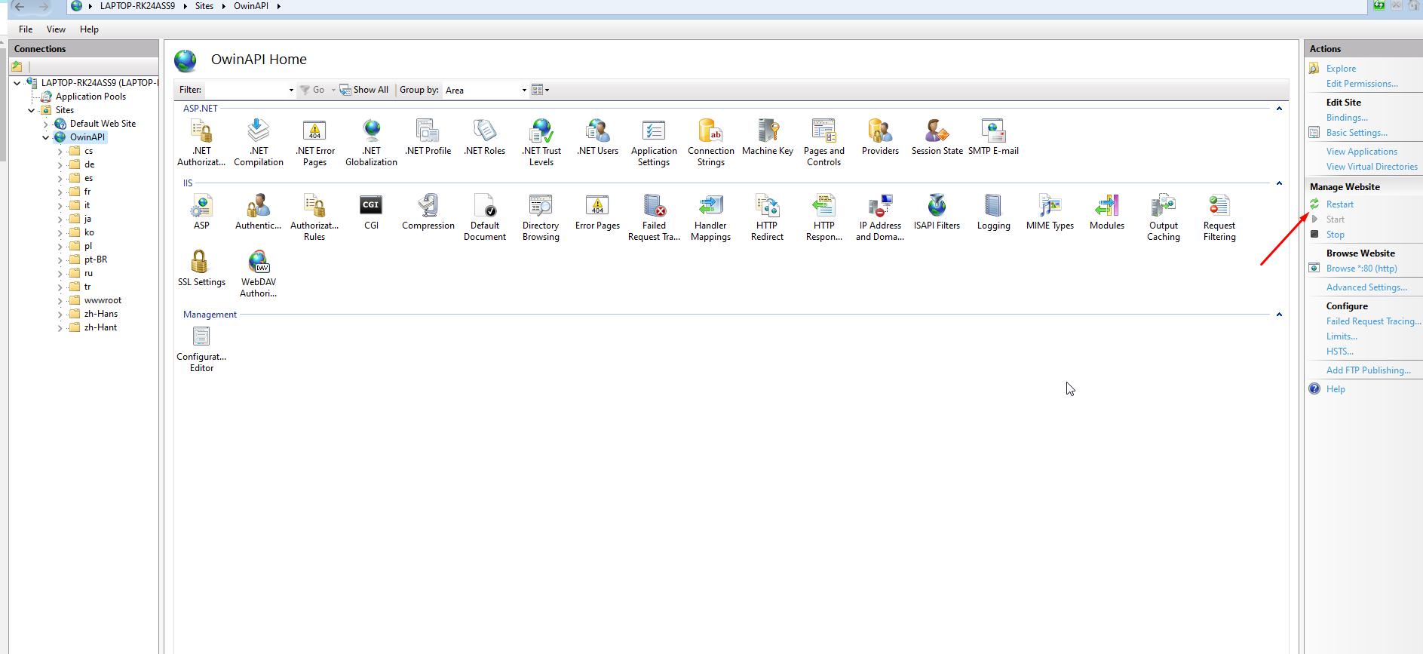The height and width of the screenshot is (654, 1423).
Task: Click the Filter text input field
Action: point(246,90)
